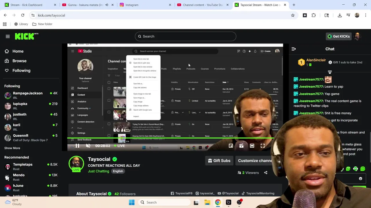Share the Taysocial stream
The height and width of the screenshot is (208, 371).
(x=266, y=173)
